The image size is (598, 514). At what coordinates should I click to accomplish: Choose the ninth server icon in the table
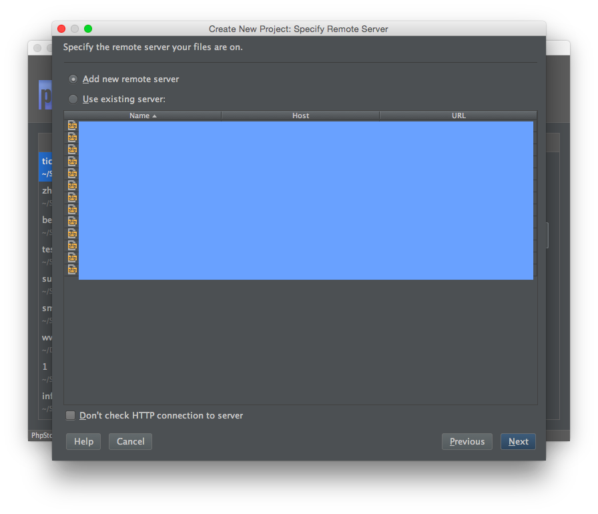click(x=72, y=222)
